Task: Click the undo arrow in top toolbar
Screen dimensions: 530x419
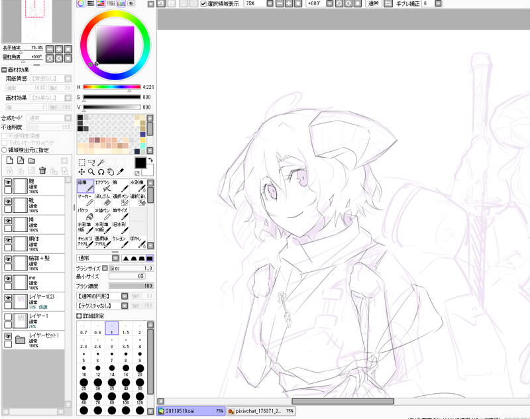Action: pyautogui.click(x=161, y=3)
